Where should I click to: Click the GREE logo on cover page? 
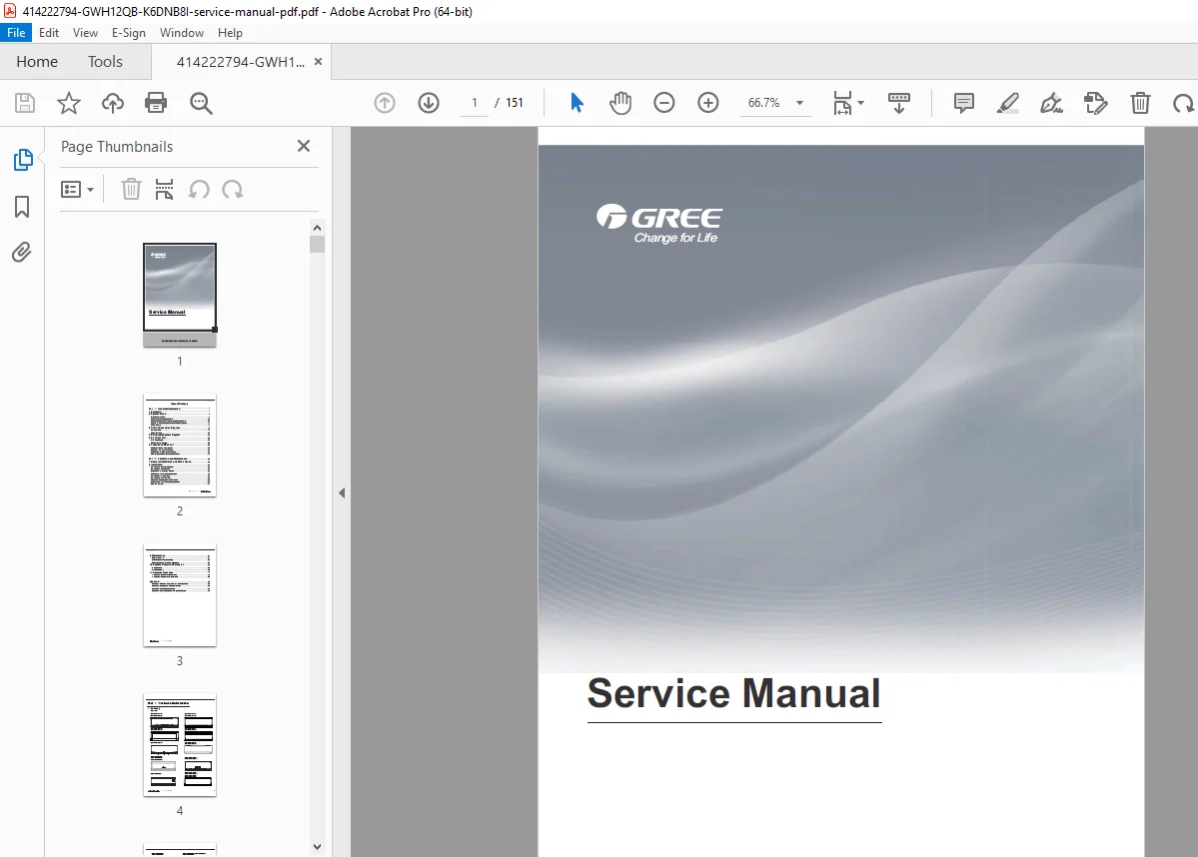[x=658, y=224]
